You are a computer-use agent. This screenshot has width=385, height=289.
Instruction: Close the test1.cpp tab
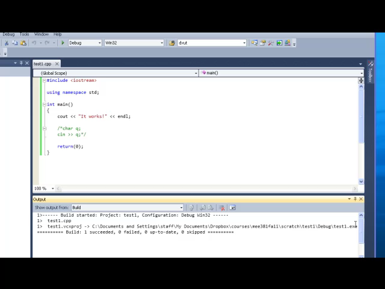[57, 64]
